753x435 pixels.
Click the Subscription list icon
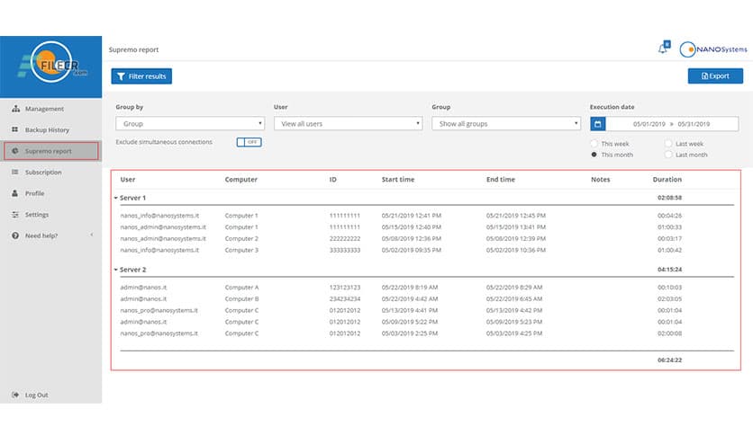point(15,172)
